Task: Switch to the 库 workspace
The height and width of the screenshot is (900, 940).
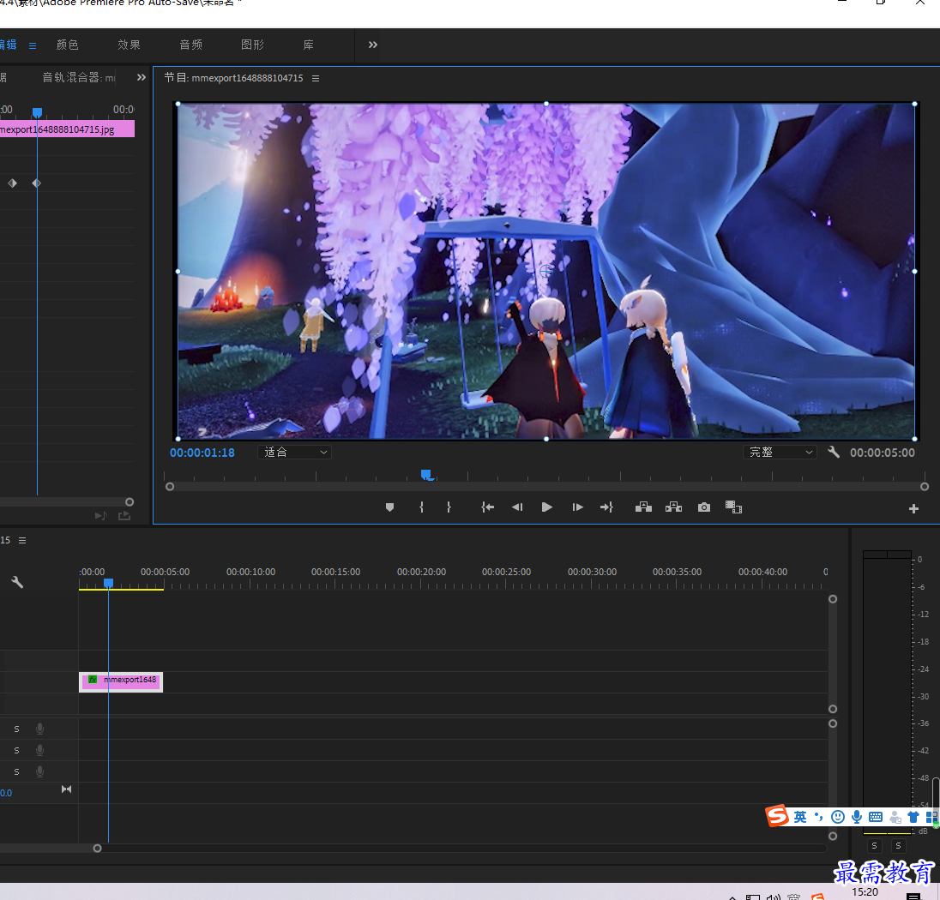Action: 309,45
